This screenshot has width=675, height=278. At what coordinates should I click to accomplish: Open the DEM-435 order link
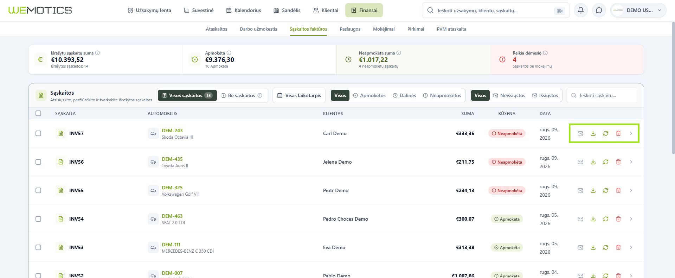tap(172, 159)
